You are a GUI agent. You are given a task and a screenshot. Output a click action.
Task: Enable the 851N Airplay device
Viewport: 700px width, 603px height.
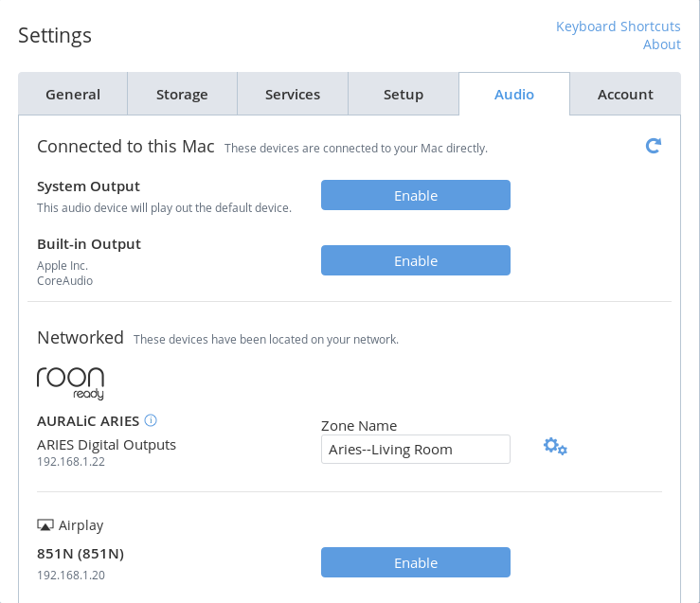pyautogui.click(x=415, y=562)
